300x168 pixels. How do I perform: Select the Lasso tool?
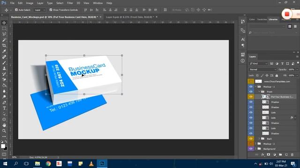tap(4, 34)
